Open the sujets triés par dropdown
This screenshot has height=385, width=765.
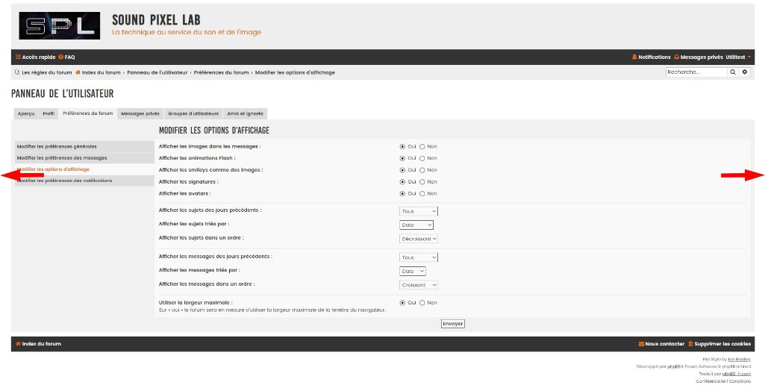click(416, 225)
